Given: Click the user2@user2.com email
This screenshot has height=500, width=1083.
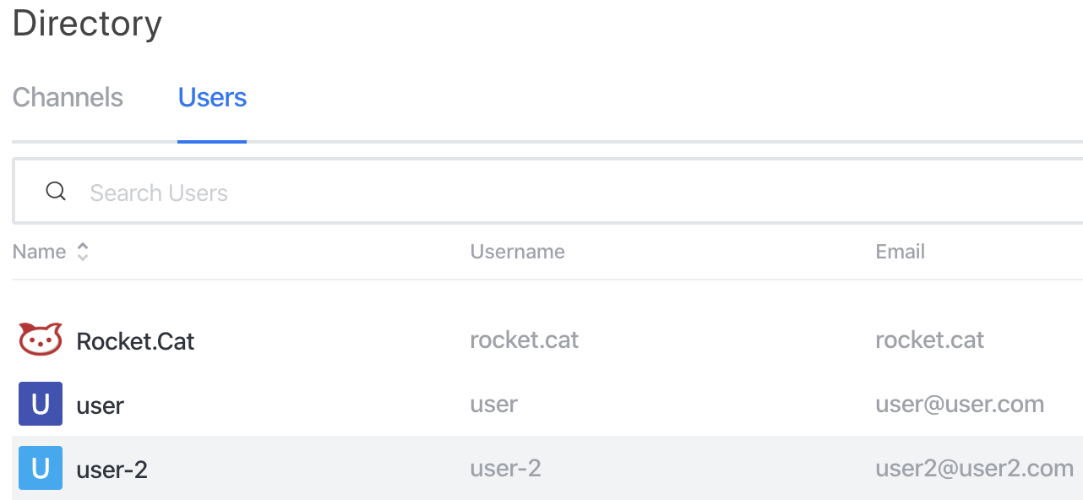Looking at the screenshot, I should point(974,468).
